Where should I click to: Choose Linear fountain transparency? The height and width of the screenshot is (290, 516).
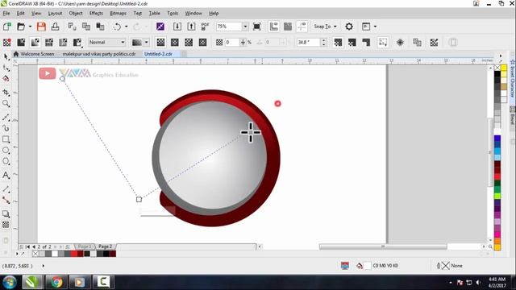[x=160, y=43]
